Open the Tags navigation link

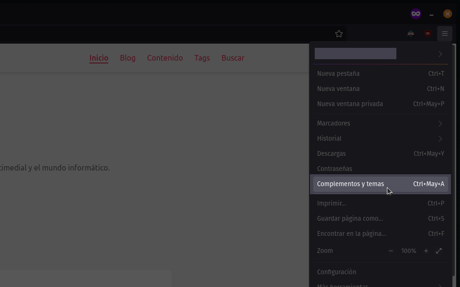point(202,58)
